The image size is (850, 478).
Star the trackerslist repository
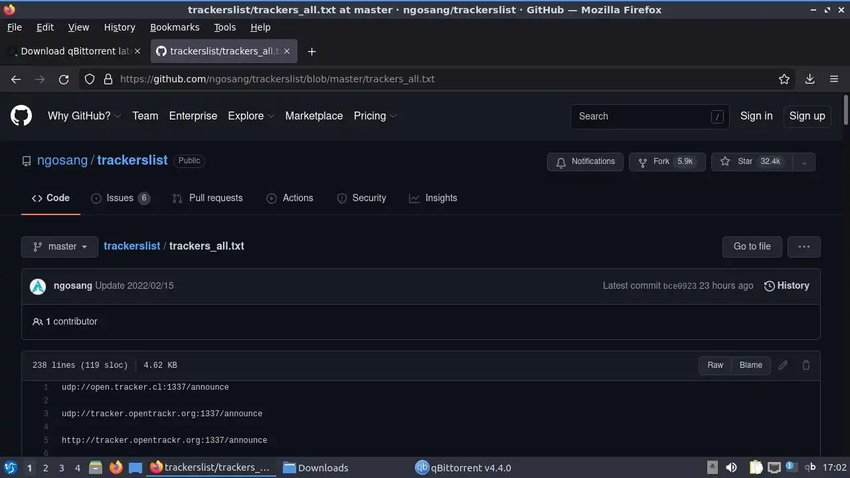pyautogui.click(x=752, y=162)
